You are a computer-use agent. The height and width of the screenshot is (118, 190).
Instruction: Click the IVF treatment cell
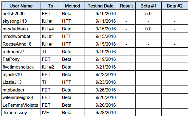coord(51,113)
